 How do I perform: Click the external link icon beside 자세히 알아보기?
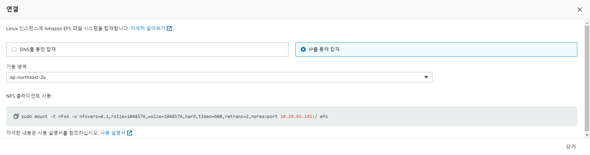(169, 28)
